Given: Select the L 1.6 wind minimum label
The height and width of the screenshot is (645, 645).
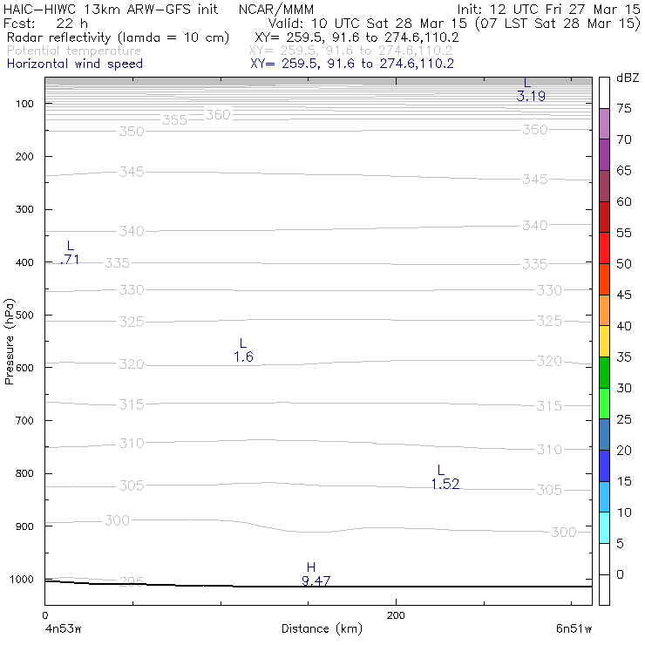Looking at the screenshot, I should pos(243,350).
